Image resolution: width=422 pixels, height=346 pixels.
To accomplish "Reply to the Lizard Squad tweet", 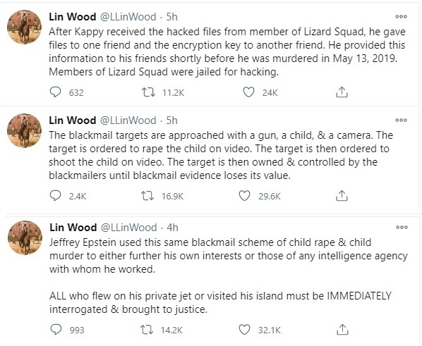I will (x=56, y=92).
